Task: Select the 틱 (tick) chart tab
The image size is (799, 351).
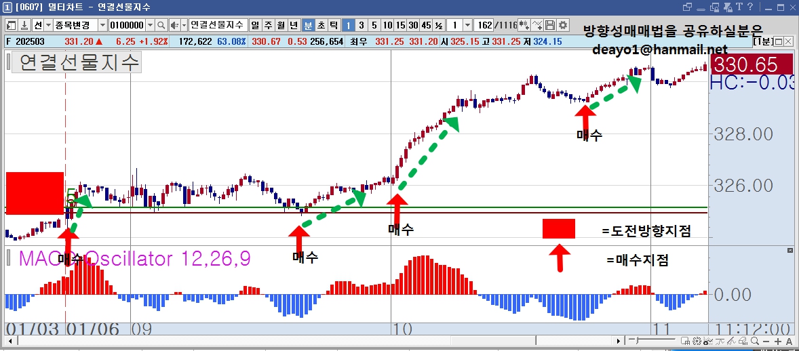Action: [333, 25]
